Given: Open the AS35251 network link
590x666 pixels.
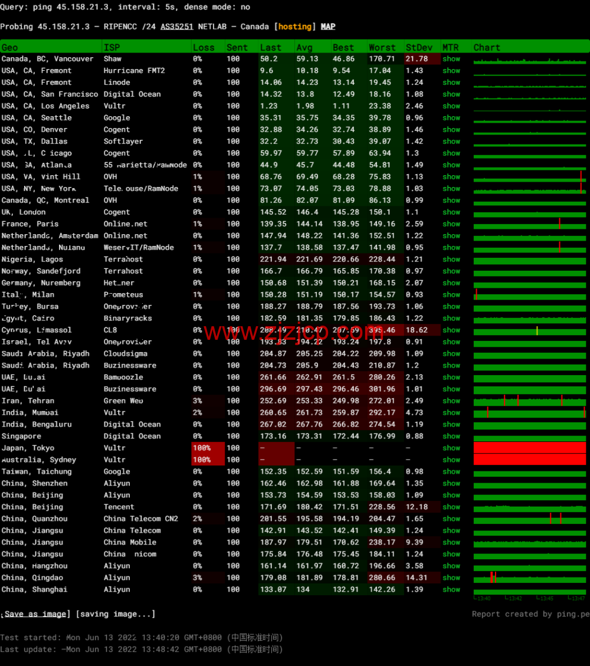Looking at the screenshot, I should point(176,27).
